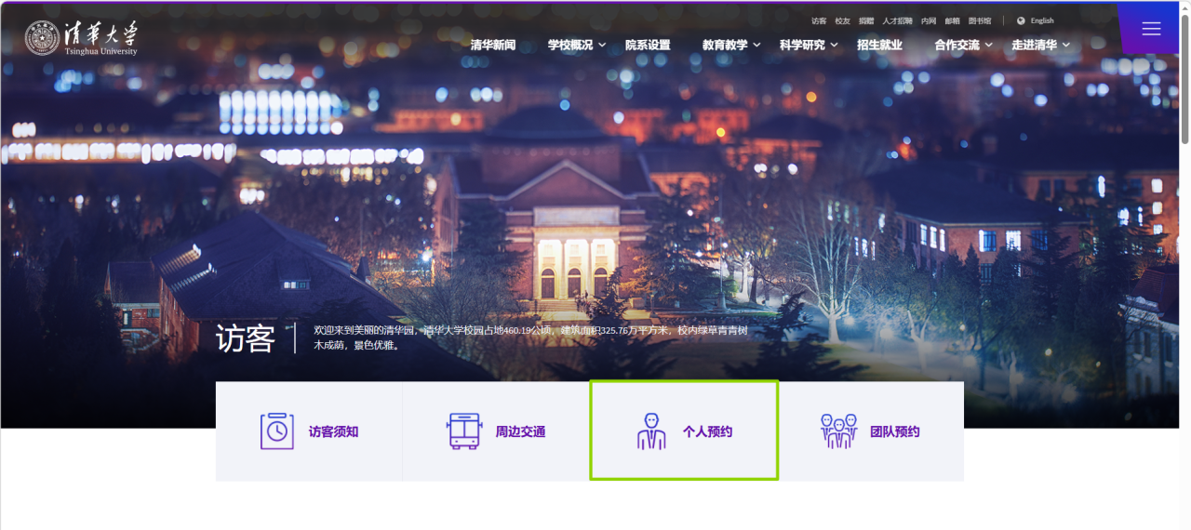Click the globe icon beside English
This screenshot has width=1191, height=530.
pyautogui.click(x=1021, y=20)
